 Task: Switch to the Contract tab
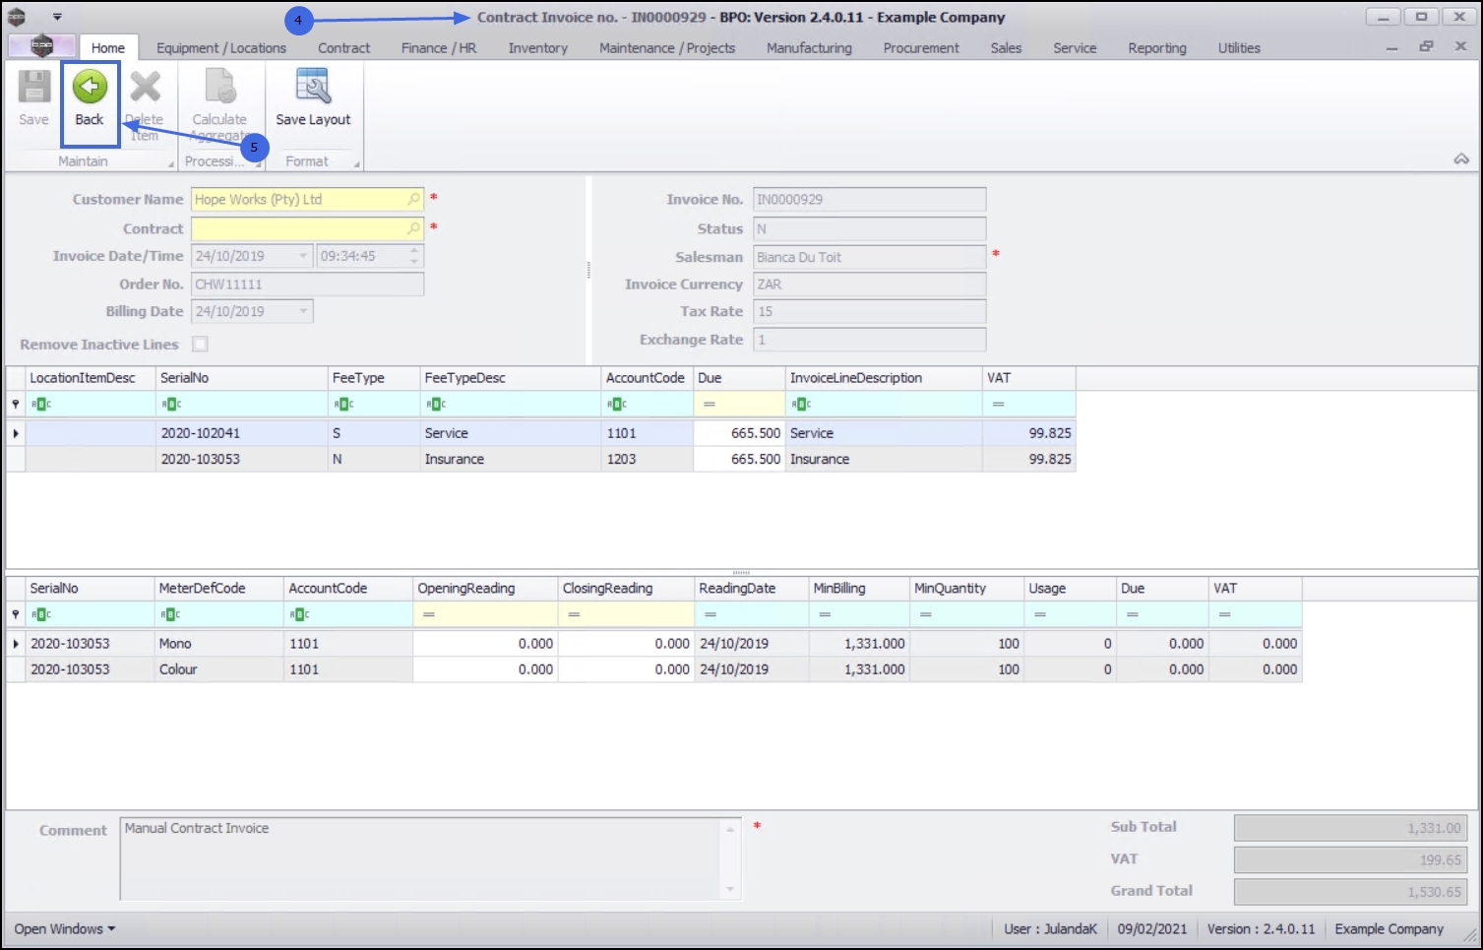[343, 47]
